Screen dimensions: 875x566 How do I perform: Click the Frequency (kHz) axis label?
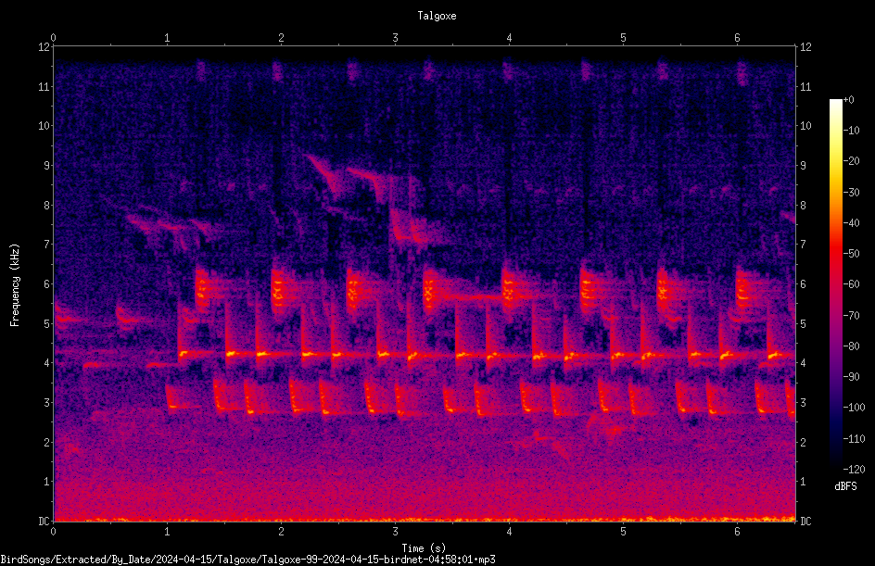click(15, 285)
